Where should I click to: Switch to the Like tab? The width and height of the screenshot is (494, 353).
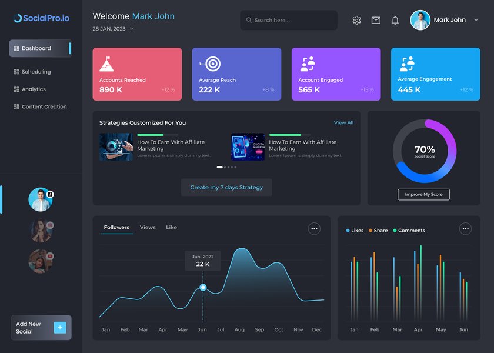pyautogui.click(x=171, y=227)
